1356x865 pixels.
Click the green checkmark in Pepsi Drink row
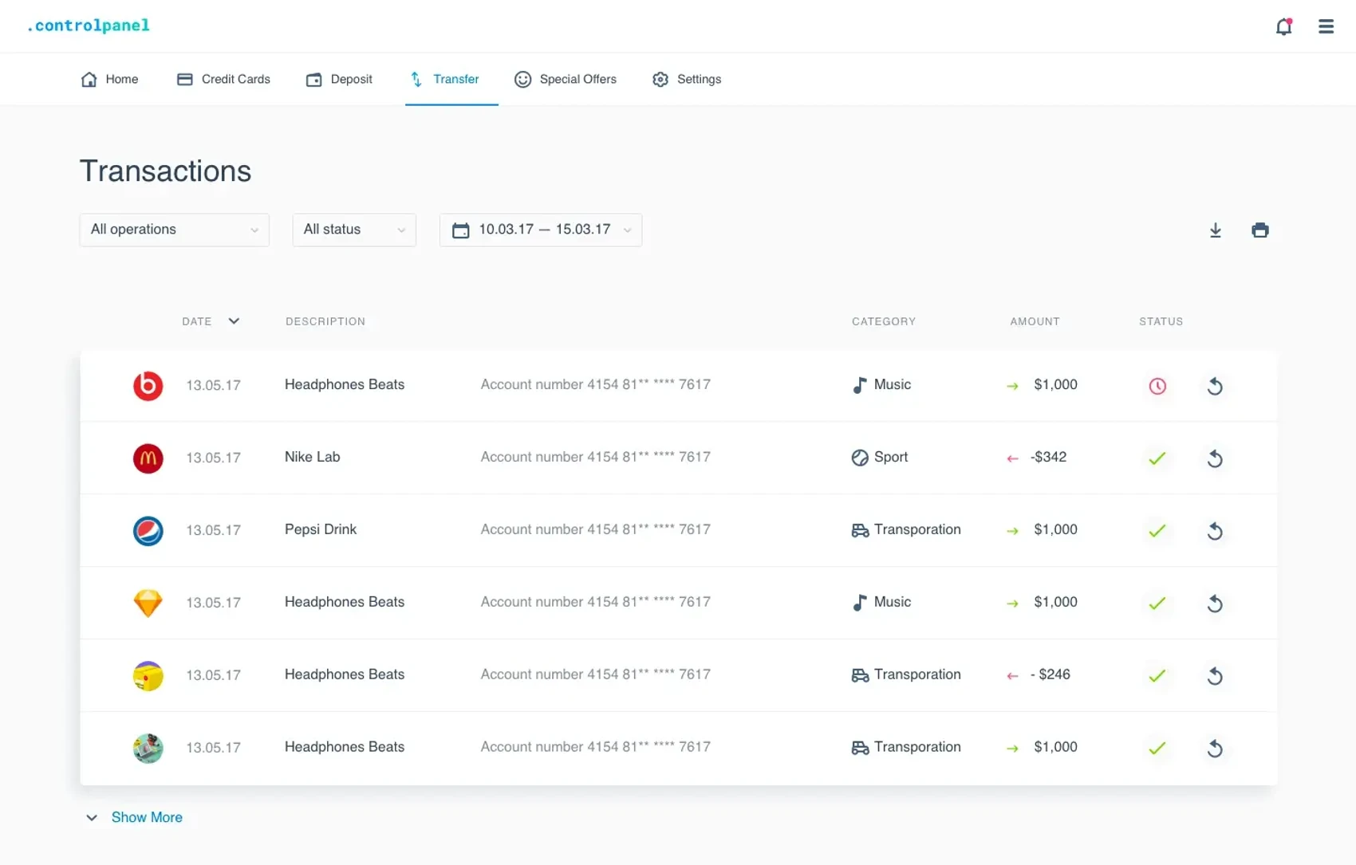(1157, 531)
